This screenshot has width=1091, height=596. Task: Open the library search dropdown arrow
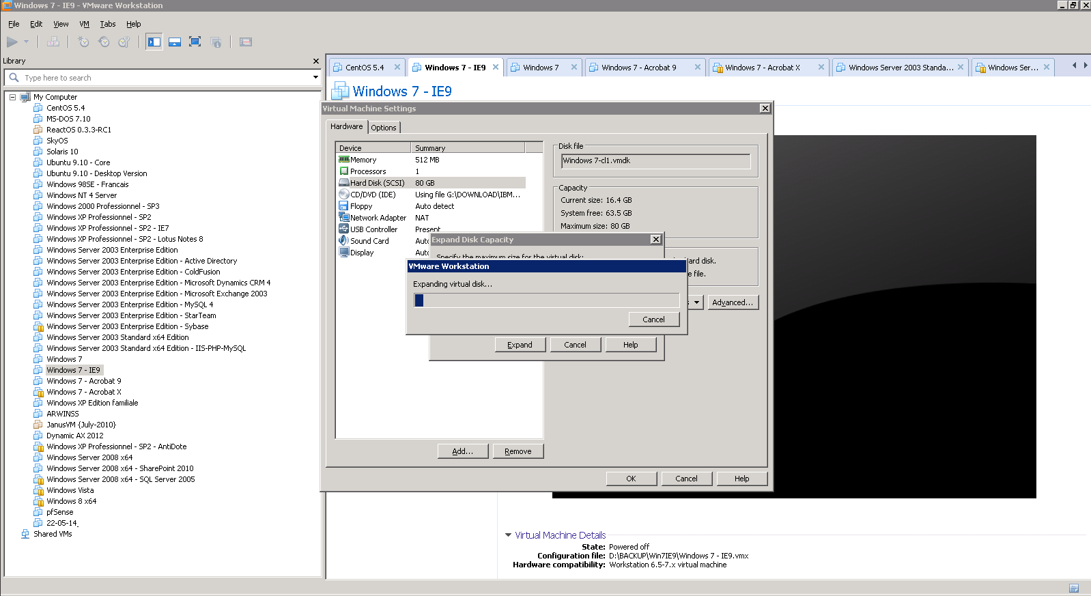coord(315,78)
